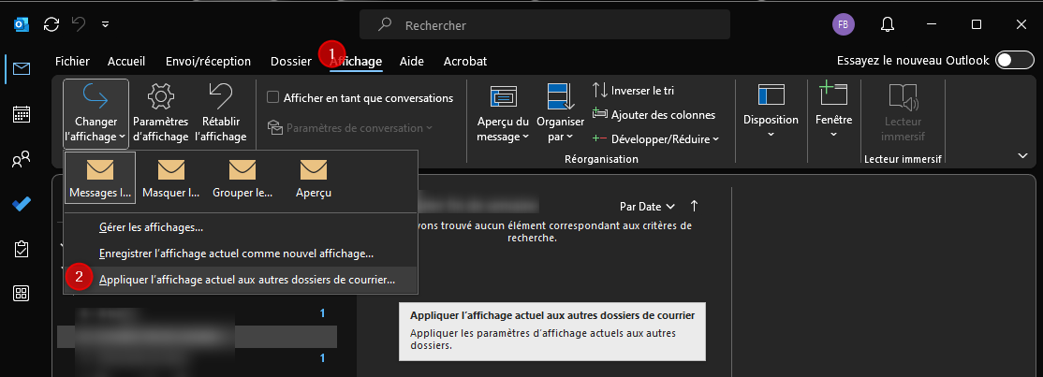Click the Paramètres d'affichage gear icon
The width and height of the screenshot is (1043, 377).
(161, 98)
